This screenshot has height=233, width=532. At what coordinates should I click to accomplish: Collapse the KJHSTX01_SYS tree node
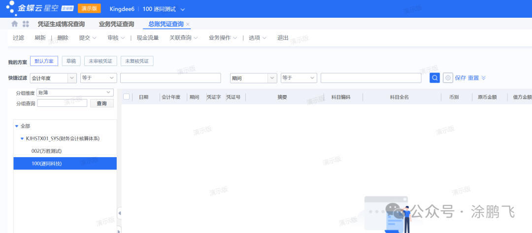(22, 138)
